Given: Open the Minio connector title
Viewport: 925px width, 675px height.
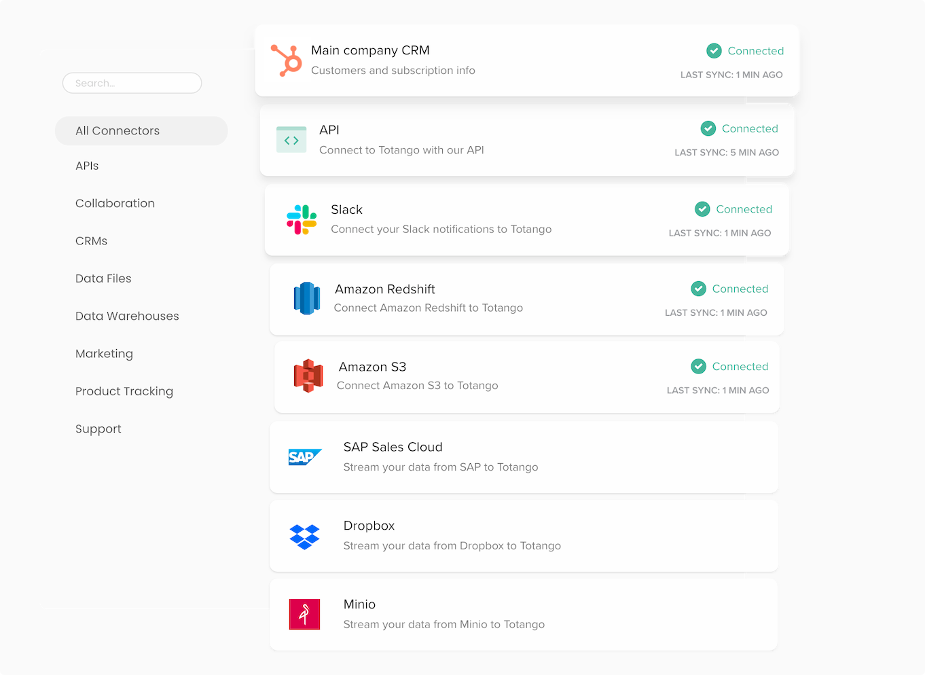Looking at the screenshot, I should 359,604.
